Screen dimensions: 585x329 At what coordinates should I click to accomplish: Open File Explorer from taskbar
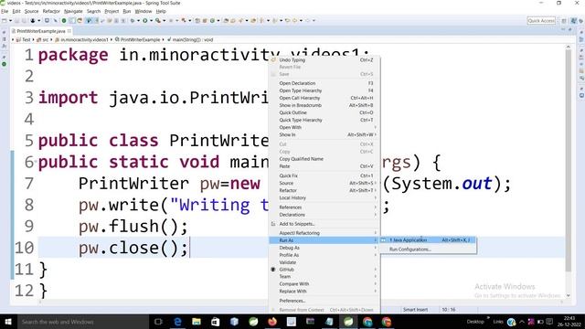click(x=197, y=322)
